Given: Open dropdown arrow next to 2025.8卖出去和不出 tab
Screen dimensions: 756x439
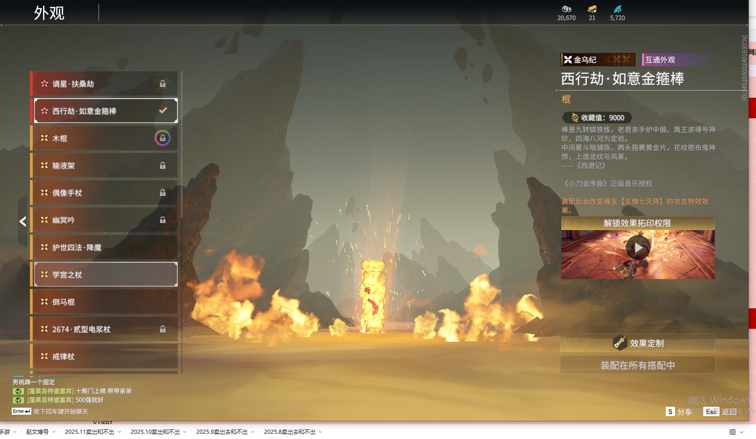Looking at the screenshot, I should pos(320,432).
